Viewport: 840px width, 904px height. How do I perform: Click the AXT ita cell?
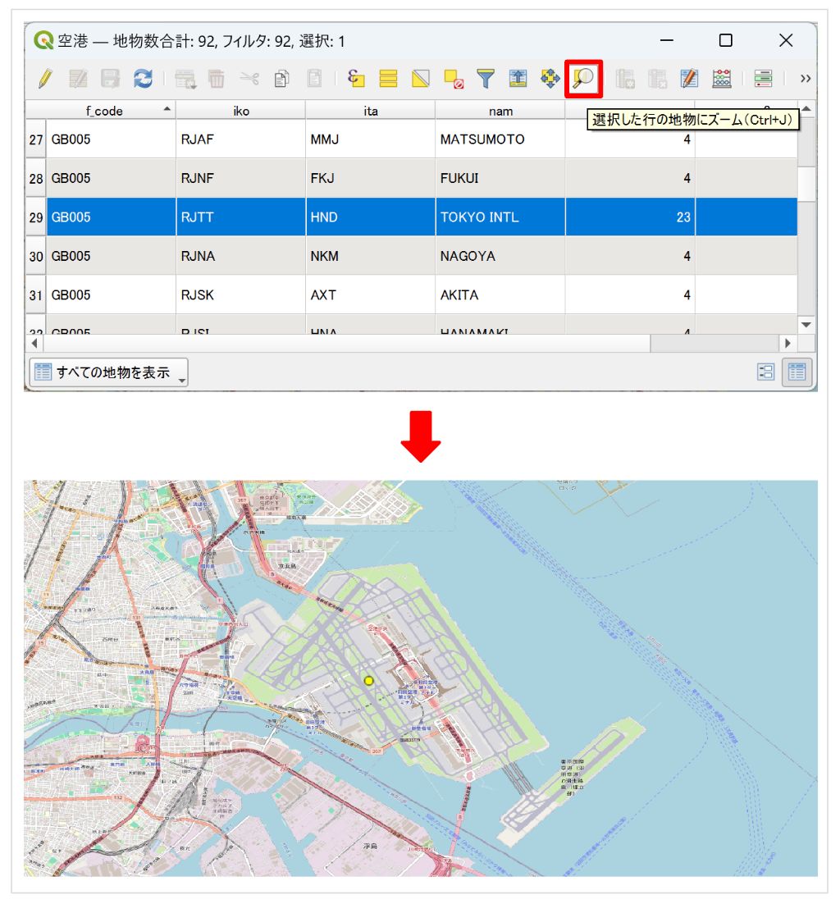coord(371,295)
